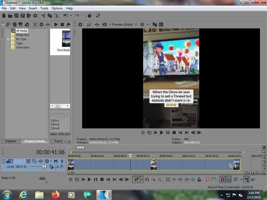This screenshot has height=200, width=267.
Task: Mute track 1 with the M button
Action: tap(56, 161)
